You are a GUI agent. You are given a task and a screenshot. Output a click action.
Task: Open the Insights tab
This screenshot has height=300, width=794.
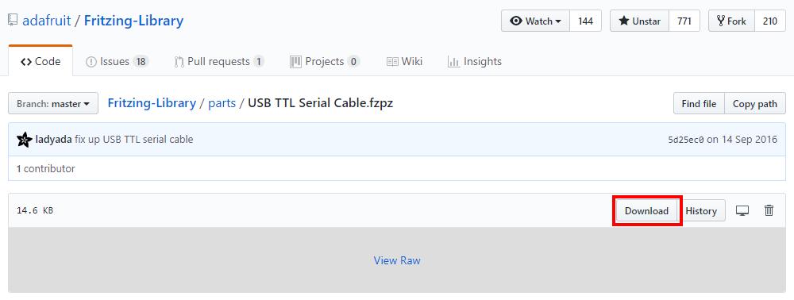point(475,62)
